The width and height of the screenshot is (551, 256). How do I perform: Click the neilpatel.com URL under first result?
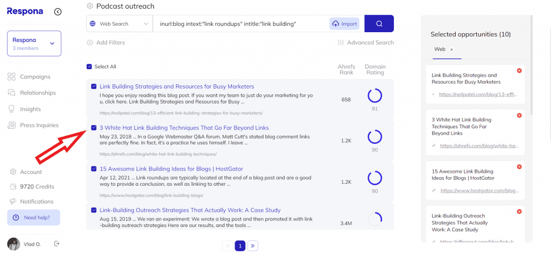click(181, 113)
